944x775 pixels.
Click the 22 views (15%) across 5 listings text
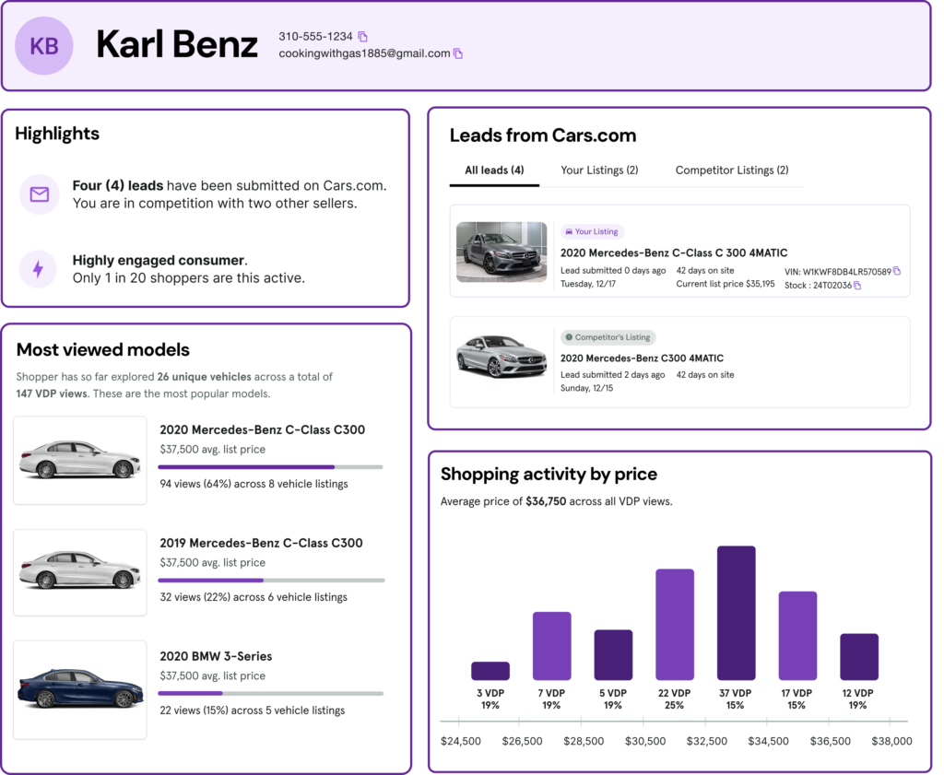253,710
